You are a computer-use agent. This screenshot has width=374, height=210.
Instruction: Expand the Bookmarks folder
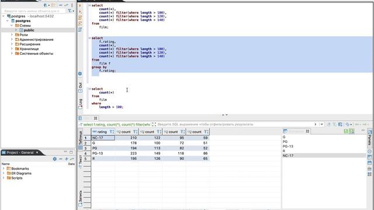[4, 169]
